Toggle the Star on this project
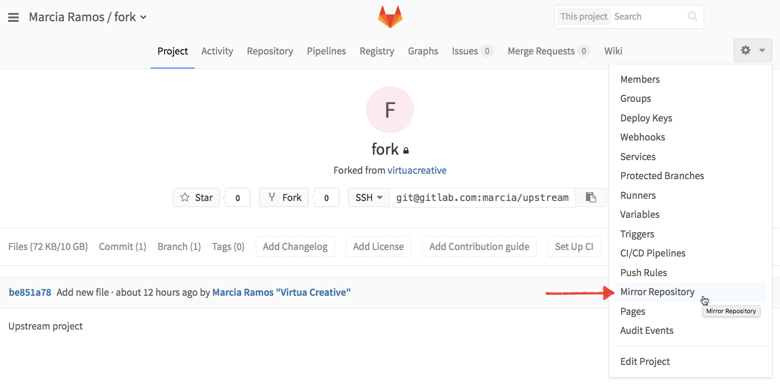This screenshot has height=384, width=780. (x=196, y=197)
